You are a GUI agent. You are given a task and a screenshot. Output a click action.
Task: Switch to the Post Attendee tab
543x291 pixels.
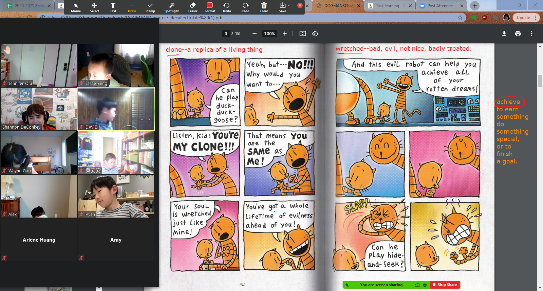pos(441,6)
